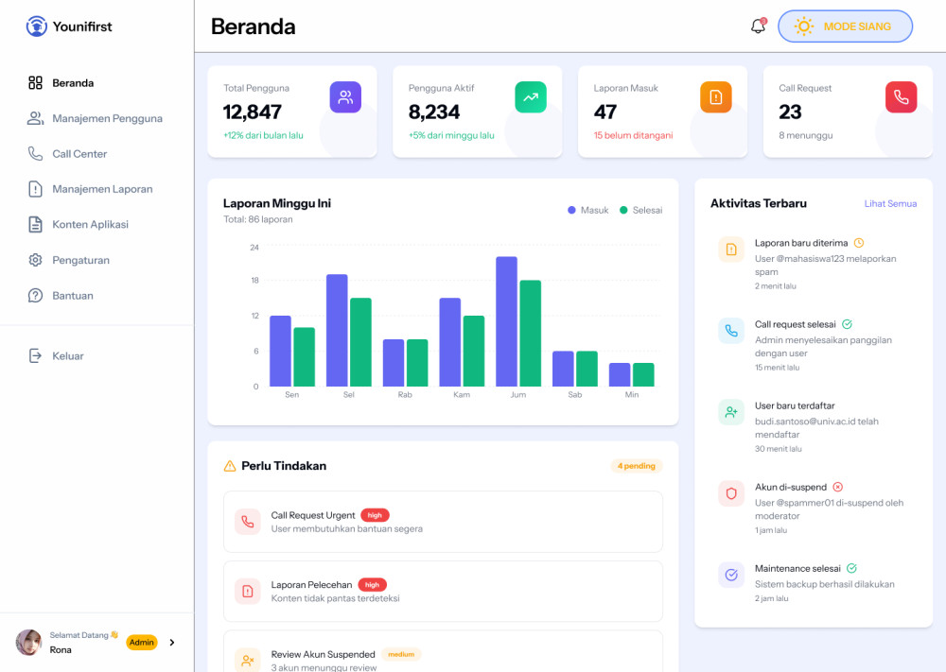The image size is (946, 672).
Task: Click the tallest Masuk bar for Jum
Action: [x=506, y=321]
